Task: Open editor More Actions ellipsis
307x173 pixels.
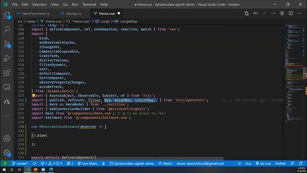Action: 299,13
